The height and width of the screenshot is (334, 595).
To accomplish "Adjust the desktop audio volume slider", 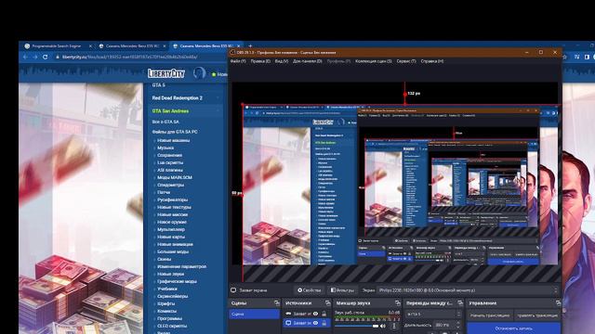I will [x=357, y=326].
